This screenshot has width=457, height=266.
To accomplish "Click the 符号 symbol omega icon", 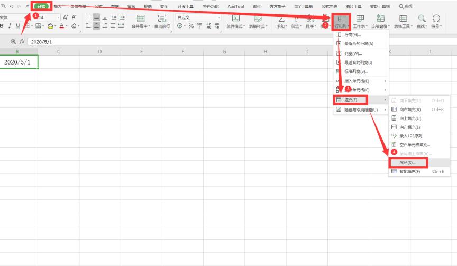I will point(436,19).
